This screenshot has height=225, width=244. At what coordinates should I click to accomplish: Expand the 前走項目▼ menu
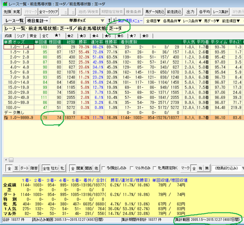(231, 21)
